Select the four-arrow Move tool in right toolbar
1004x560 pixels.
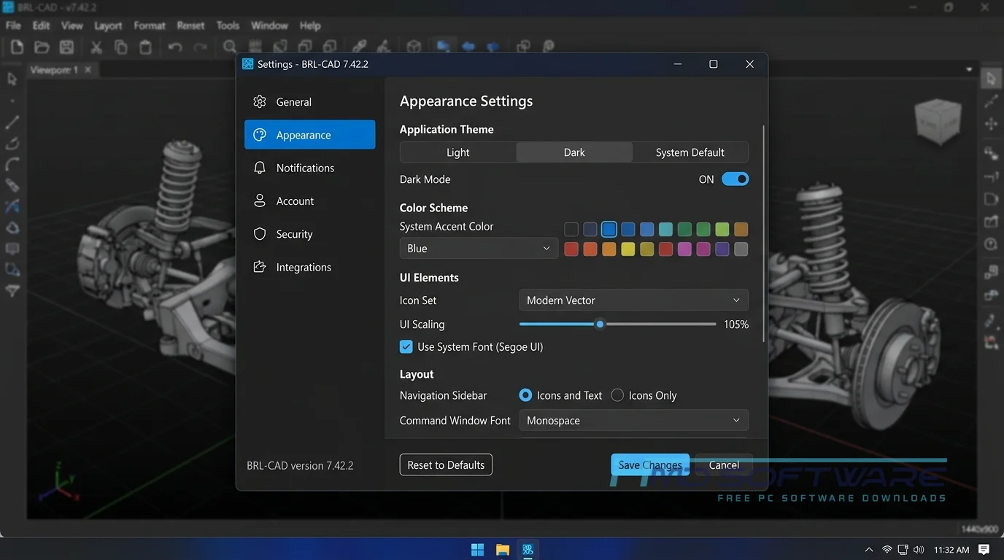[991, 124]
